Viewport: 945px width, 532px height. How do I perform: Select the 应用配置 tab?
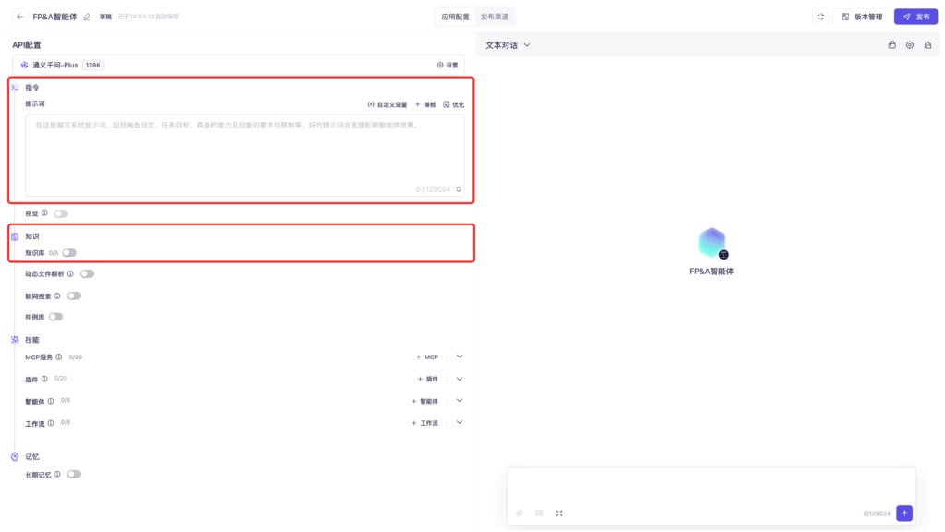tap(455, 17)
